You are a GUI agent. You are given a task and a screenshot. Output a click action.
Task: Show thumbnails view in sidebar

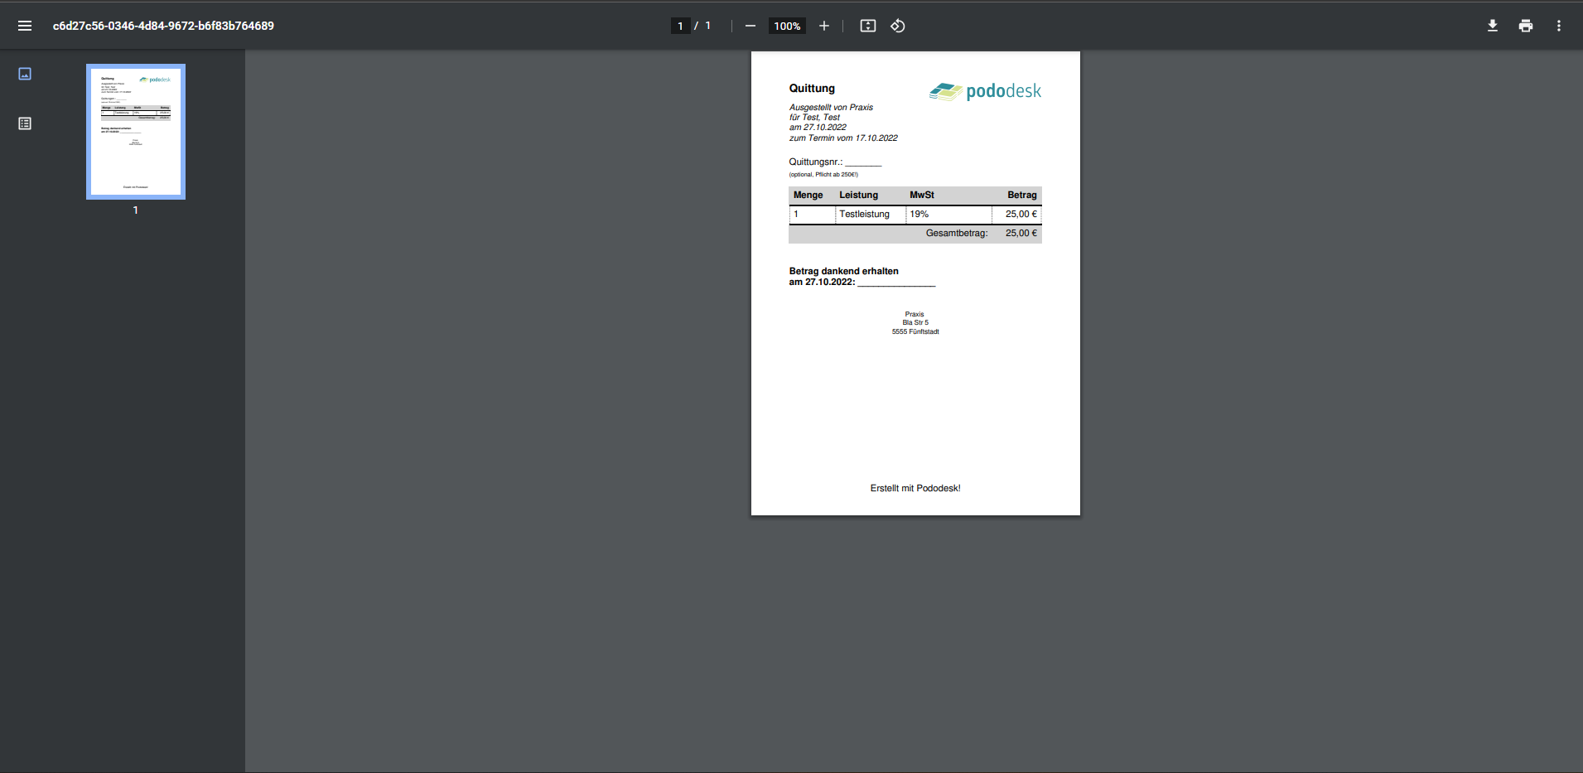(x=25, y=74)
